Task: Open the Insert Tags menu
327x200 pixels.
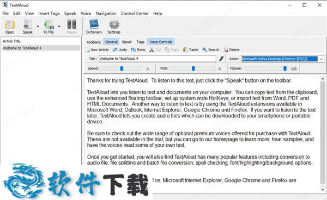Action: click(x=49, y=13)
